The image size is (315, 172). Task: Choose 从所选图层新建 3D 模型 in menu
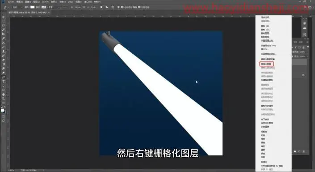click(x=272, y=166)
